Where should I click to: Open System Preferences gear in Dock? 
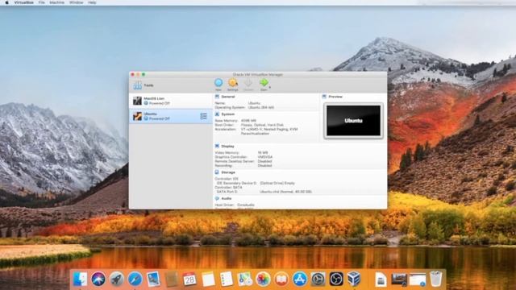click(318, 280)
